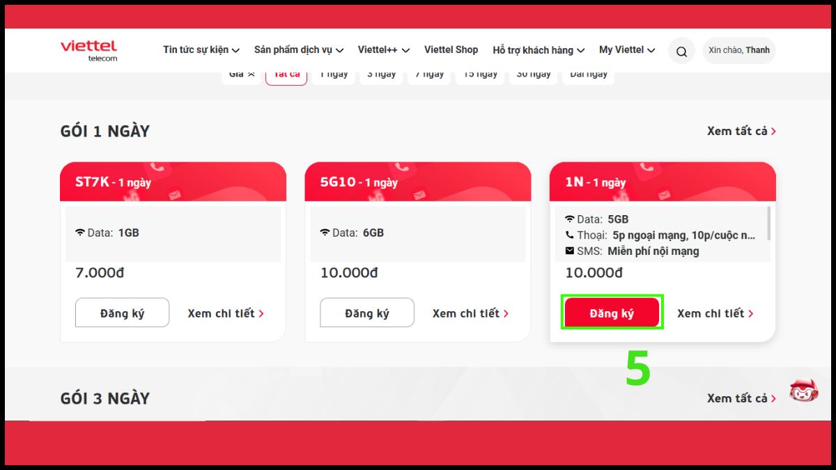The height and width of the screenshot is (470, 836).
Task: Click the Viettel Telecom logo
Action: (88, 51)
